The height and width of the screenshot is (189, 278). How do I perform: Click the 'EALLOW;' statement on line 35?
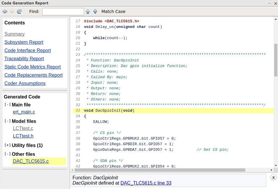[101, 122]
